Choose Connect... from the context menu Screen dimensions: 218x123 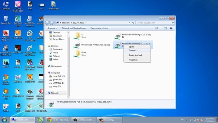133,50
